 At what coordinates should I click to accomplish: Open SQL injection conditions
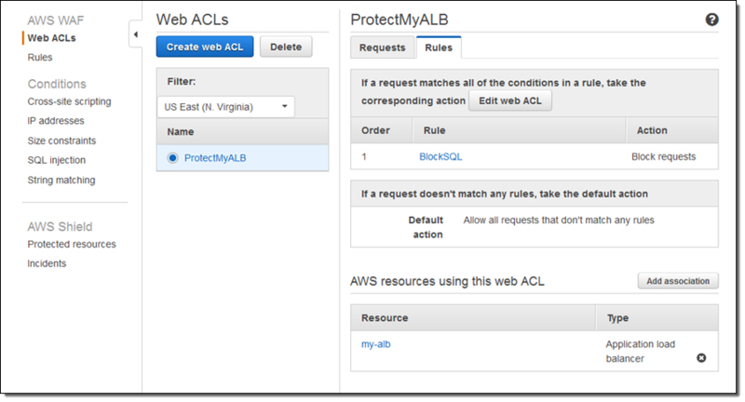coord(57,160)
